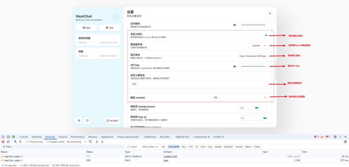Open network search magnifier
Image resolution: width=349 pixels, height=167 pixels.
(x=20, y=141)
